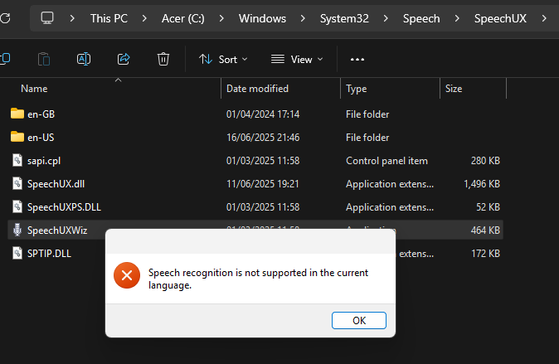Click the date 01/04/2024 17:14
Screen dimensions: 559x364
click(263, 114)
